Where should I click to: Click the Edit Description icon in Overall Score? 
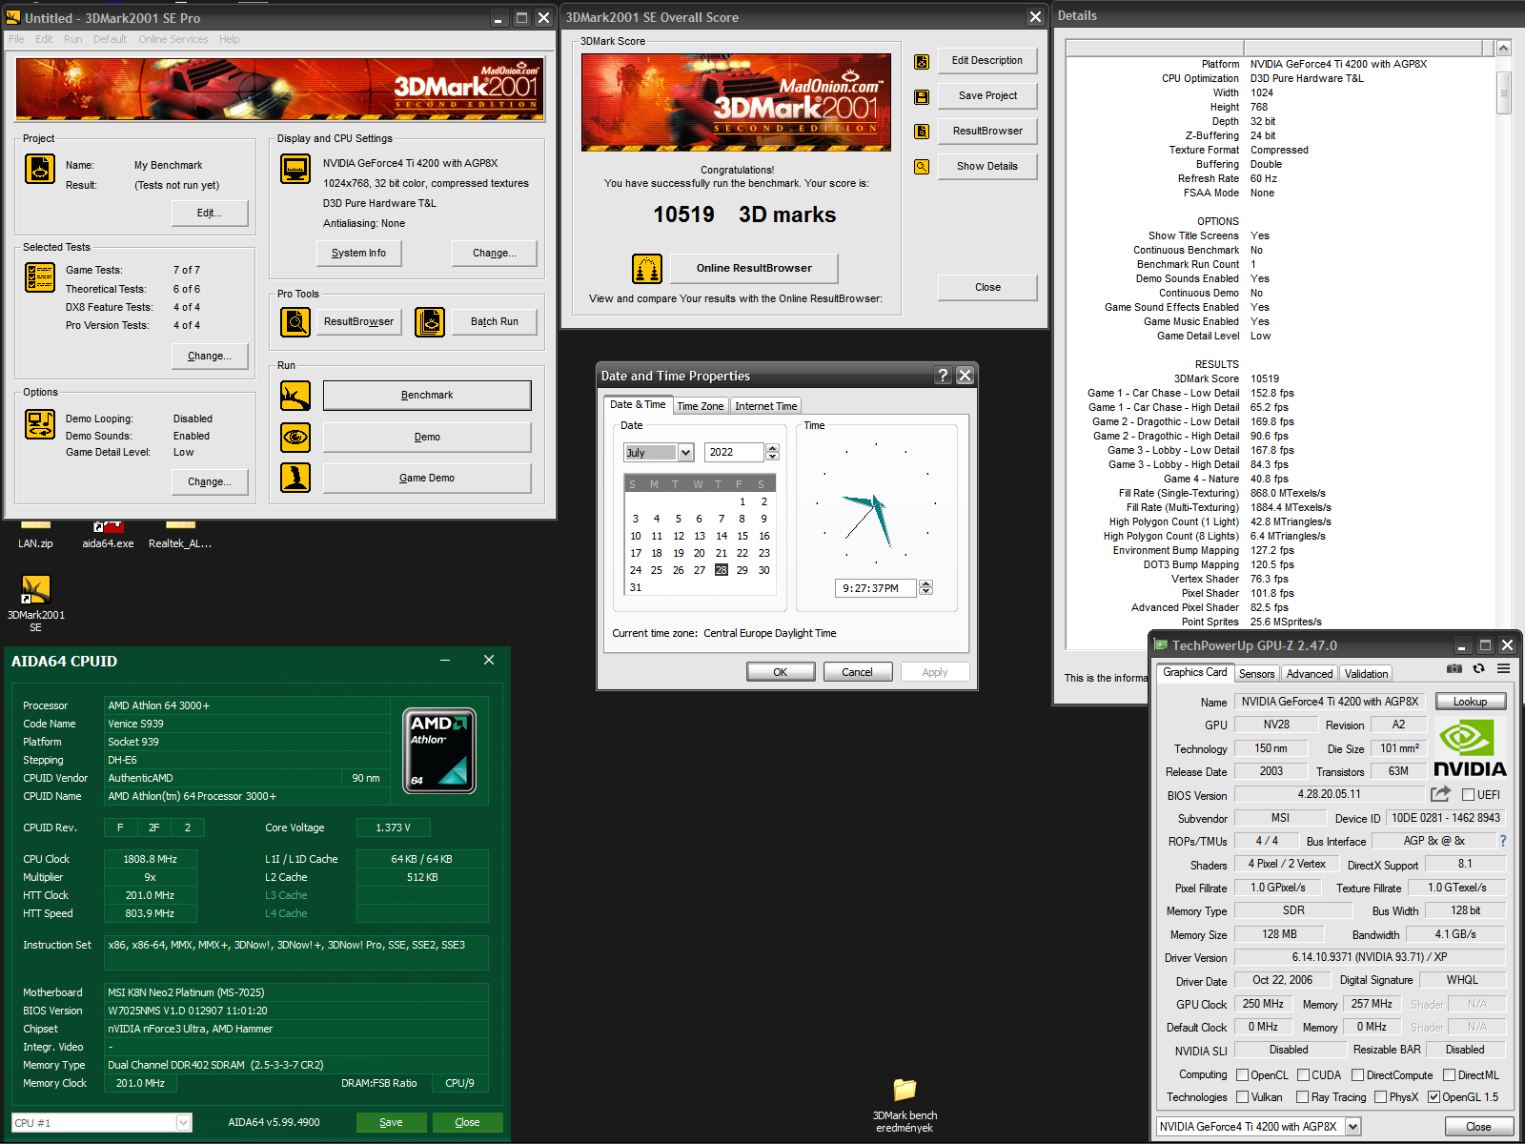click(x=922, y=61)
